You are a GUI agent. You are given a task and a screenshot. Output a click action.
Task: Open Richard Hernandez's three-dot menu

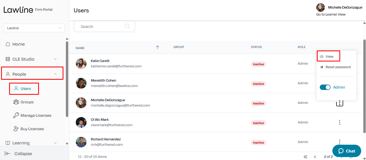pos(340,142)
